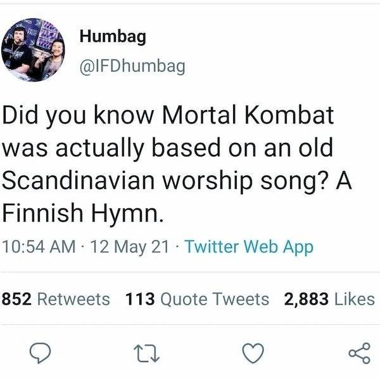Click the Likes count number 2,883

tap(307, 299)
